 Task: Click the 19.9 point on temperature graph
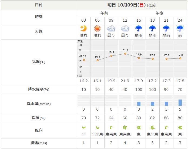pos(111,56)
